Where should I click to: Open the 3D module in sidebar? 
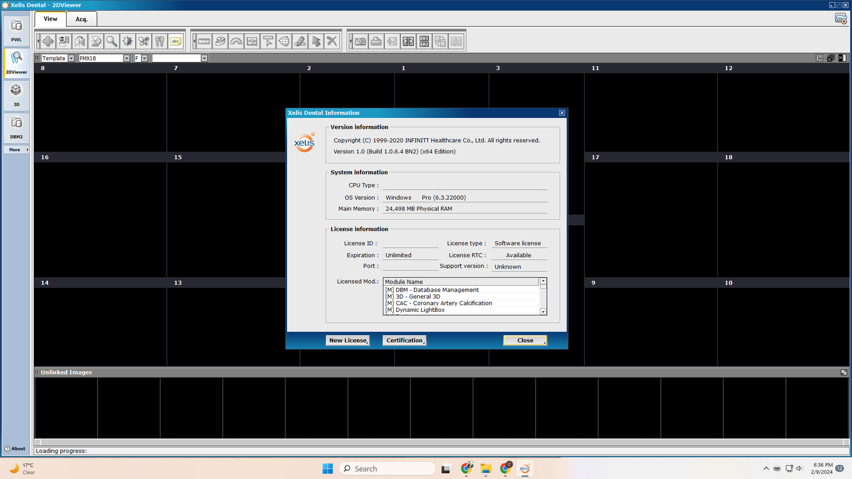[x=17, y=95]
